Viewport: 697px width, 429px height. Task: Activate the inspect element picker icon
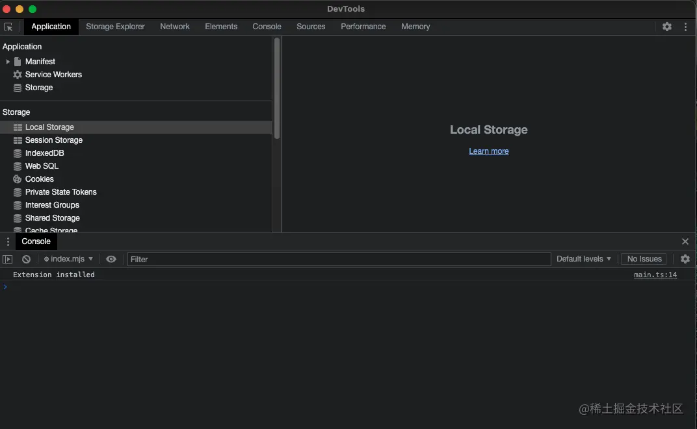click(x=8, y=27)
